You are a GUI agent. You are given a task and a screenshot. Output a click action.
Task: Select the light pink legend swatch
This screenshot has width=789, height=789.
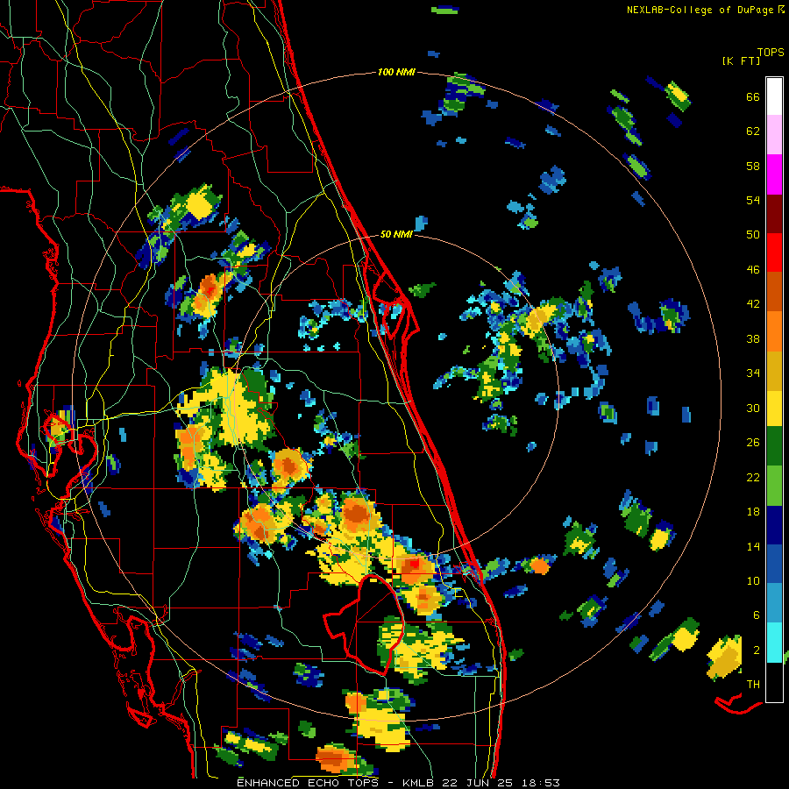pyautogui.click(x=774, y=135)
